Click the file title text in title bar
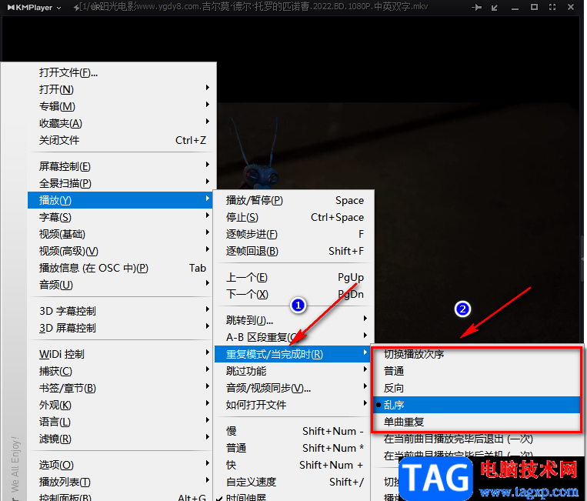Screen dimensions: 587x501 pyautogui.click(x=253, y=7)
